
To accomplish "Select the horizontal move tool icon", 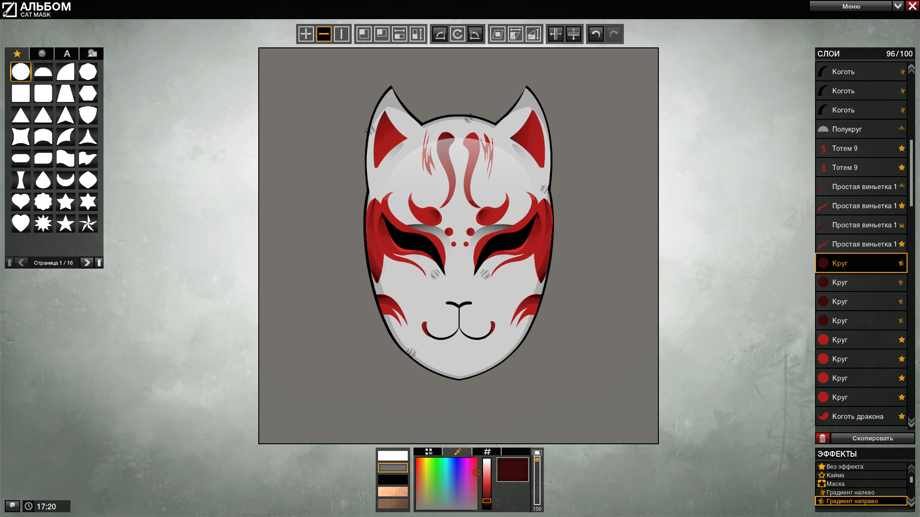I will (324, 34).
